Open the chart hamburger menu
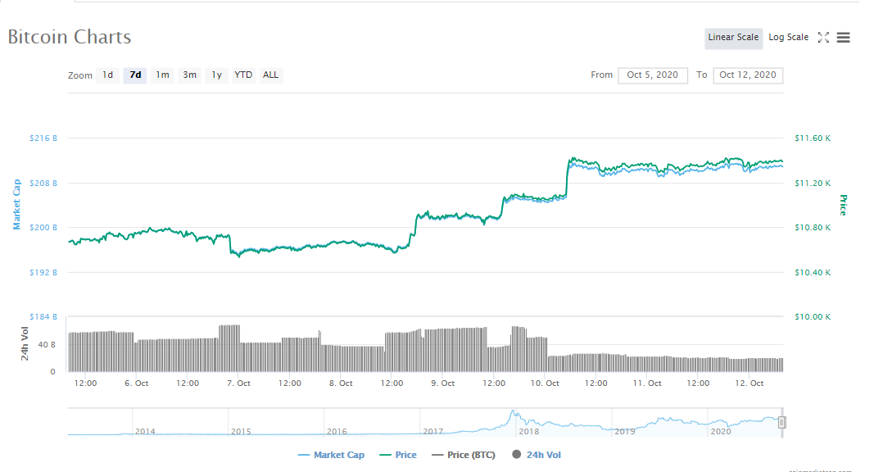This screenshot has height=472, width=874. click(843, 38)
